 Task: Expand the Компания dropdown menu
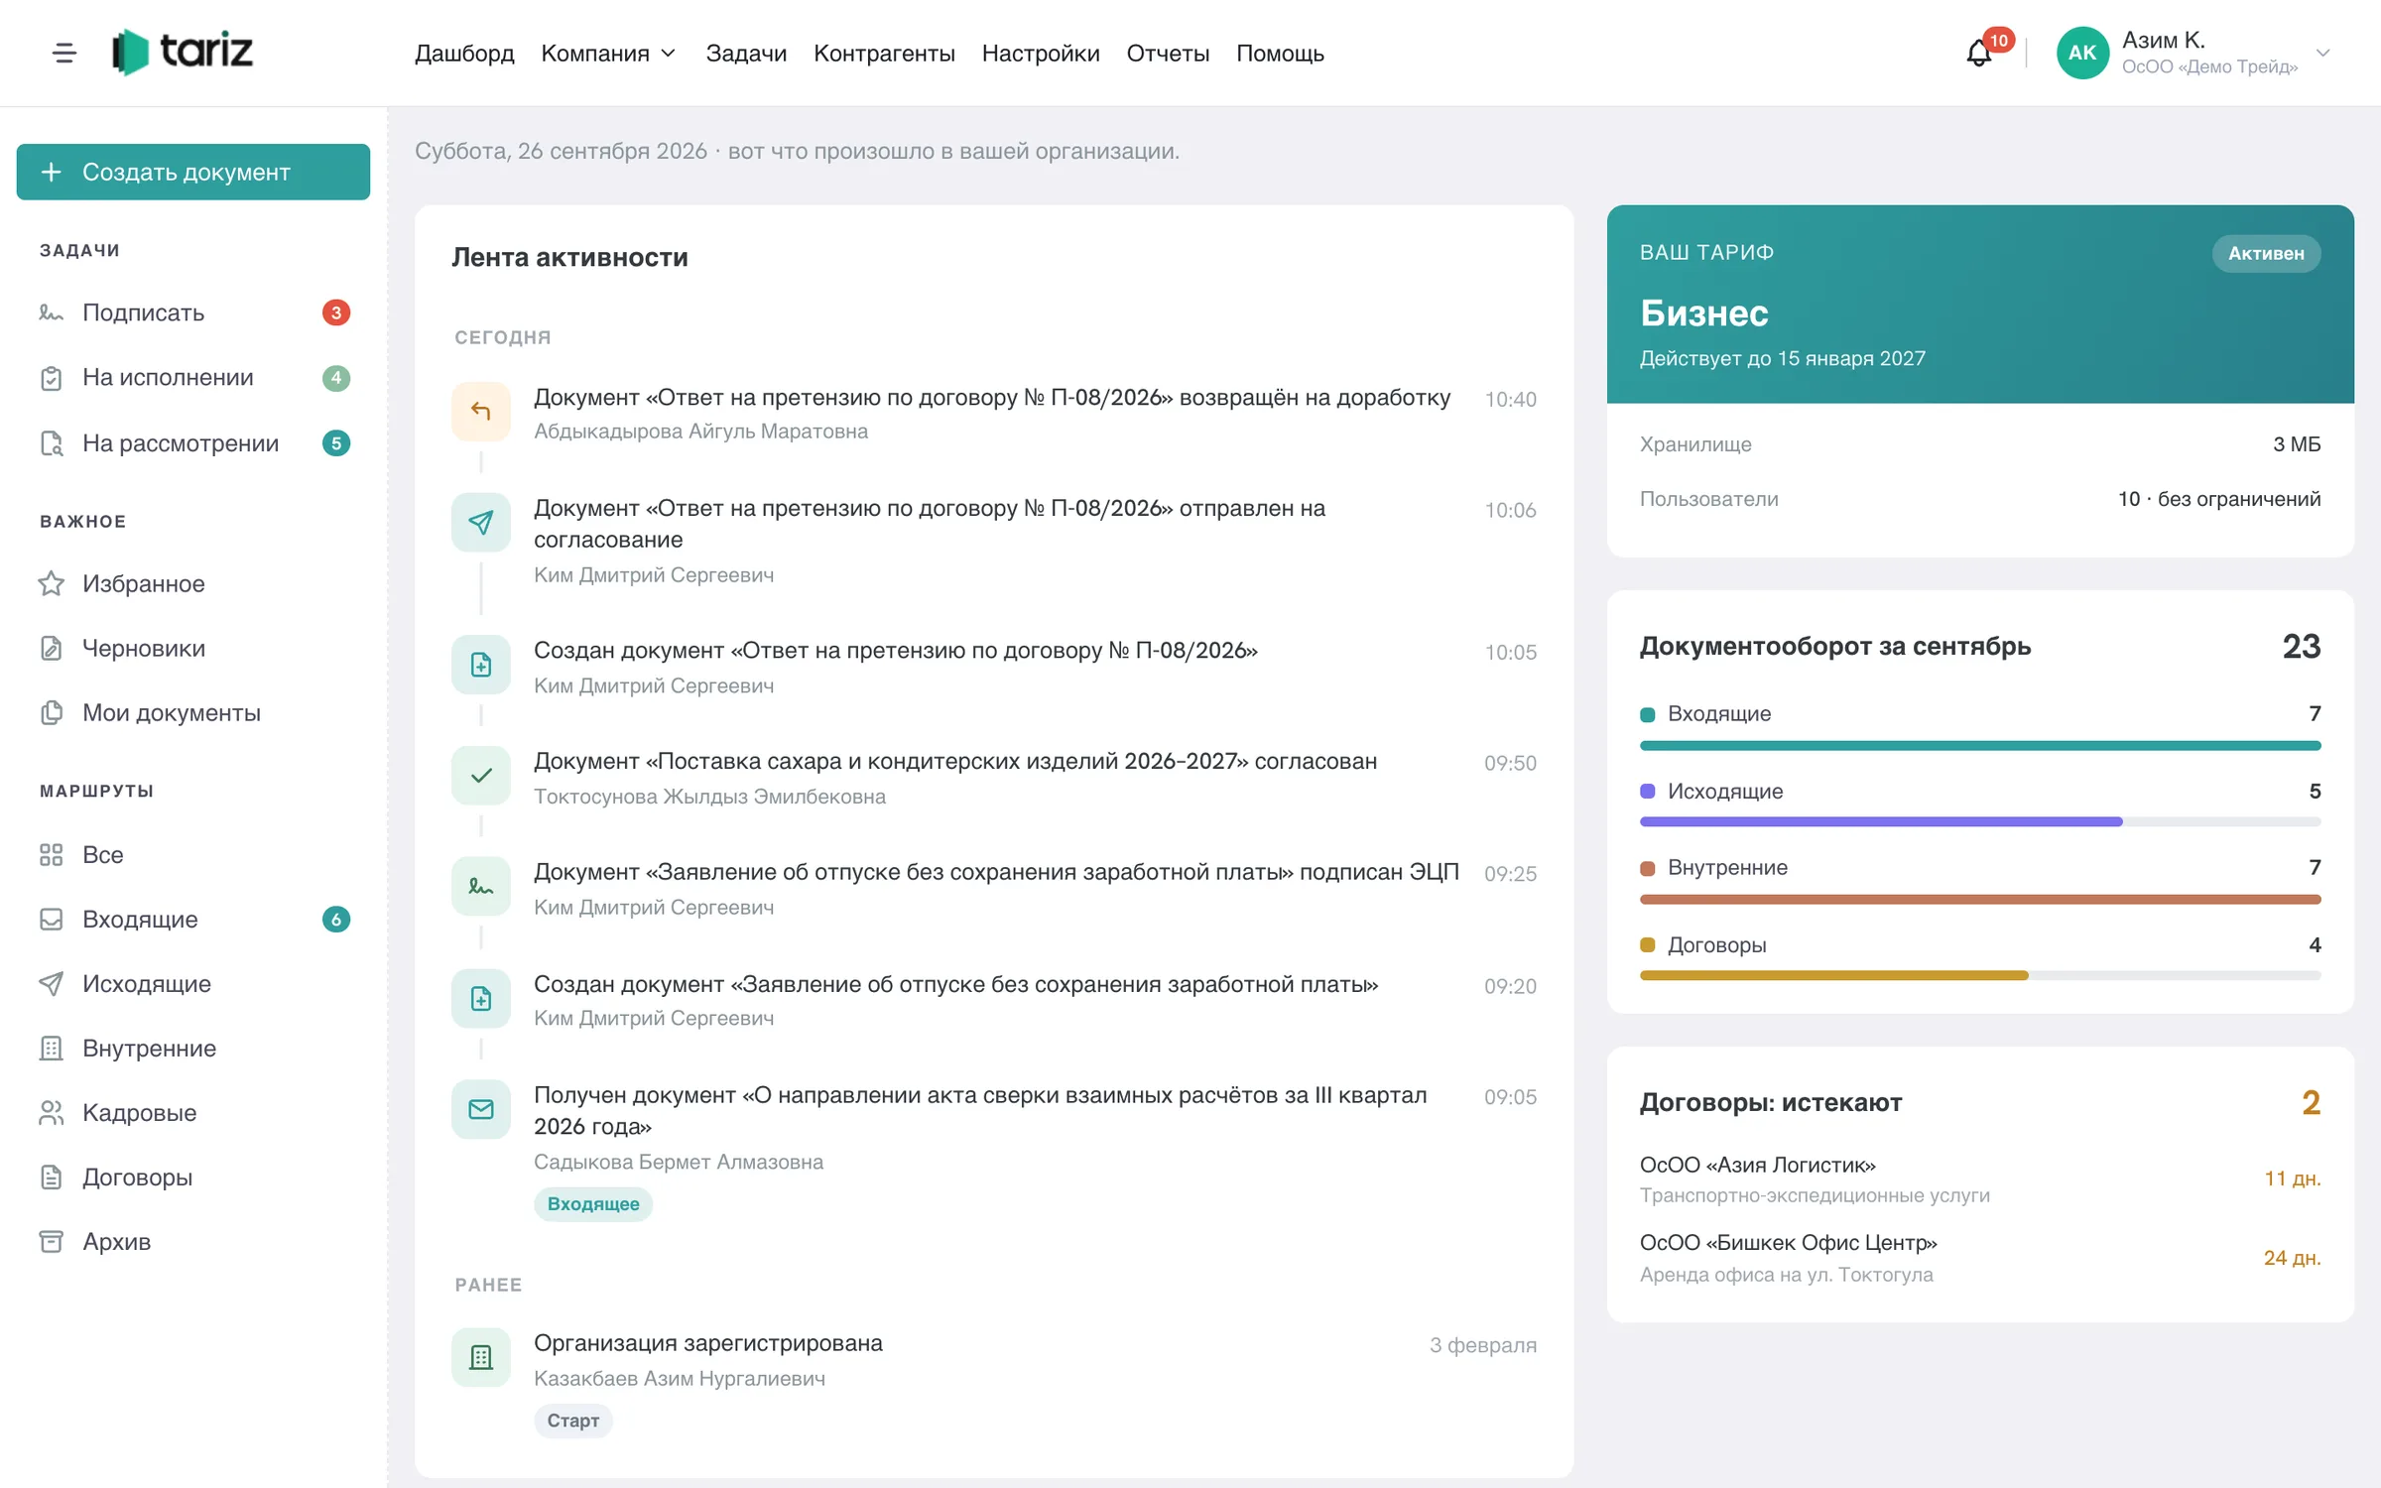point(608,53)
